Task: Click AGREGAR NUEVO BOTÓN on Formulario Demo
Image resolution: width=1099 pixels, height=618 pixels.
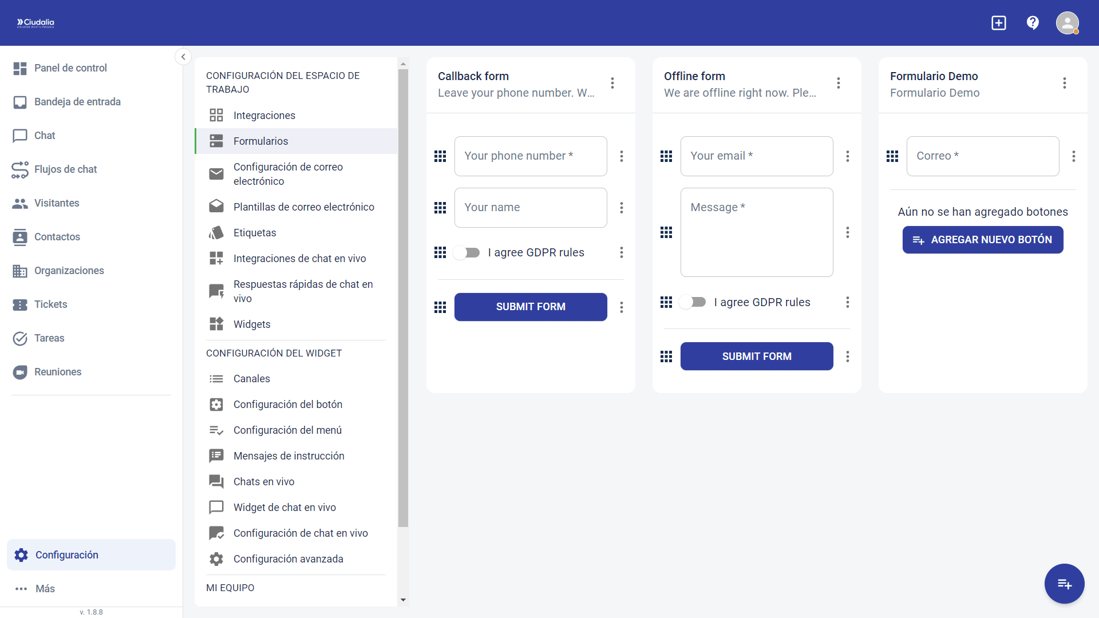Action: (982, 239)
